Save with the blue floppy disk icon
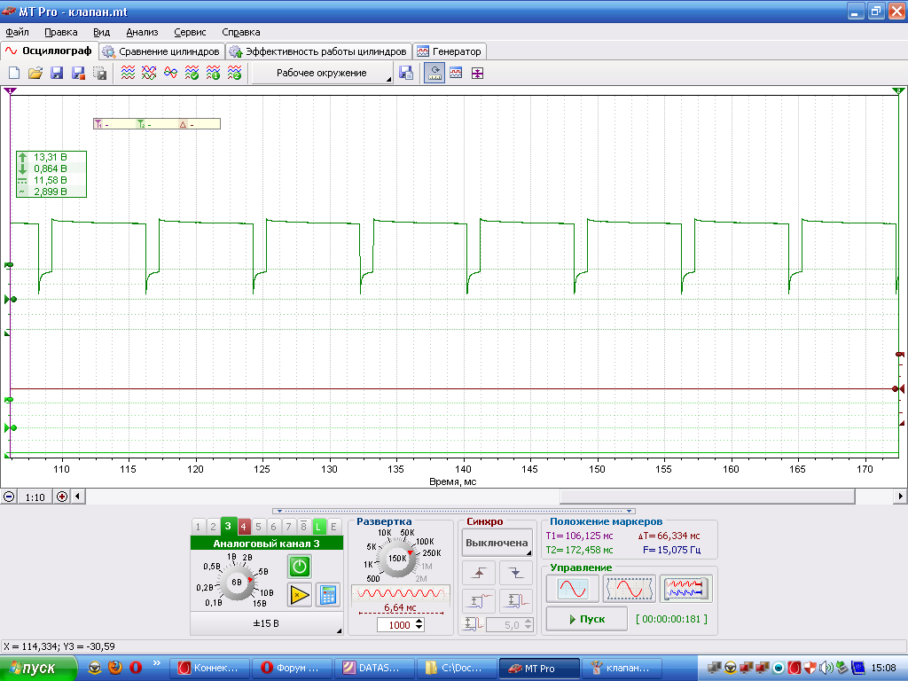908x681 pixels. (57, 73)
